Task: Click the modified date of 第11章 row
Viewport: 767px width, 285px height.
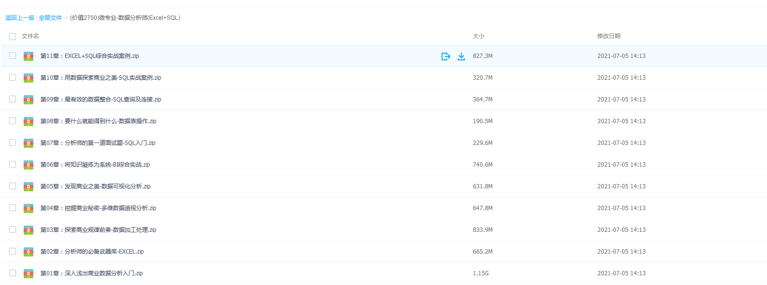Action: coord(622,56)
